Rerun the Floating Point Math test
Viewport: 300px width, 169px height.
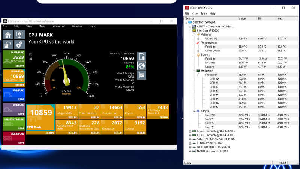(x=72, y=133)
